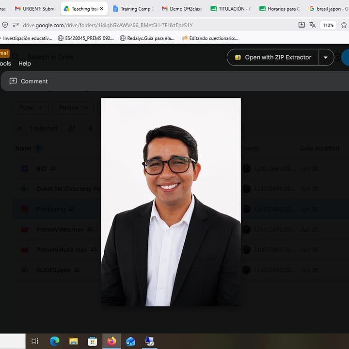The width and height of the screenshot is (349, 349).
Task: Click the download icon in selection bar
Action: [x=90, y=128]
